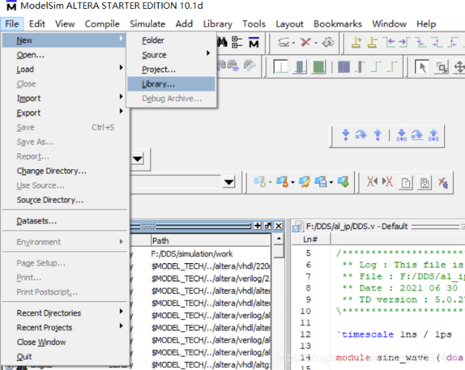Image resolution: width=465 pixels, height=370 pixels.
Task: Choose Folder in the New submenu
Action: [171, 40]
